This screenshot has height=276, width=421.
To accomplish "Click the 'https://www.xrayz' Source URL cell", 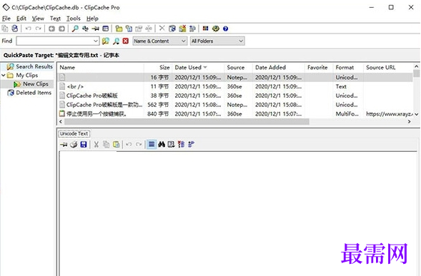I will [x=389, y=114].
